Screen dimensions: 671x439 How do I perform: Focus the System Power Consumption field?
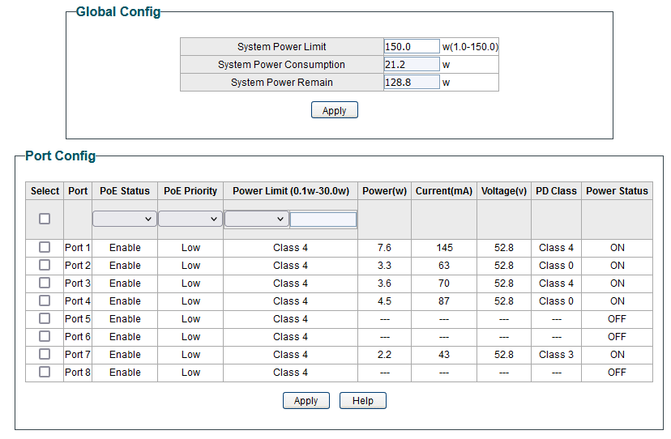411,64
